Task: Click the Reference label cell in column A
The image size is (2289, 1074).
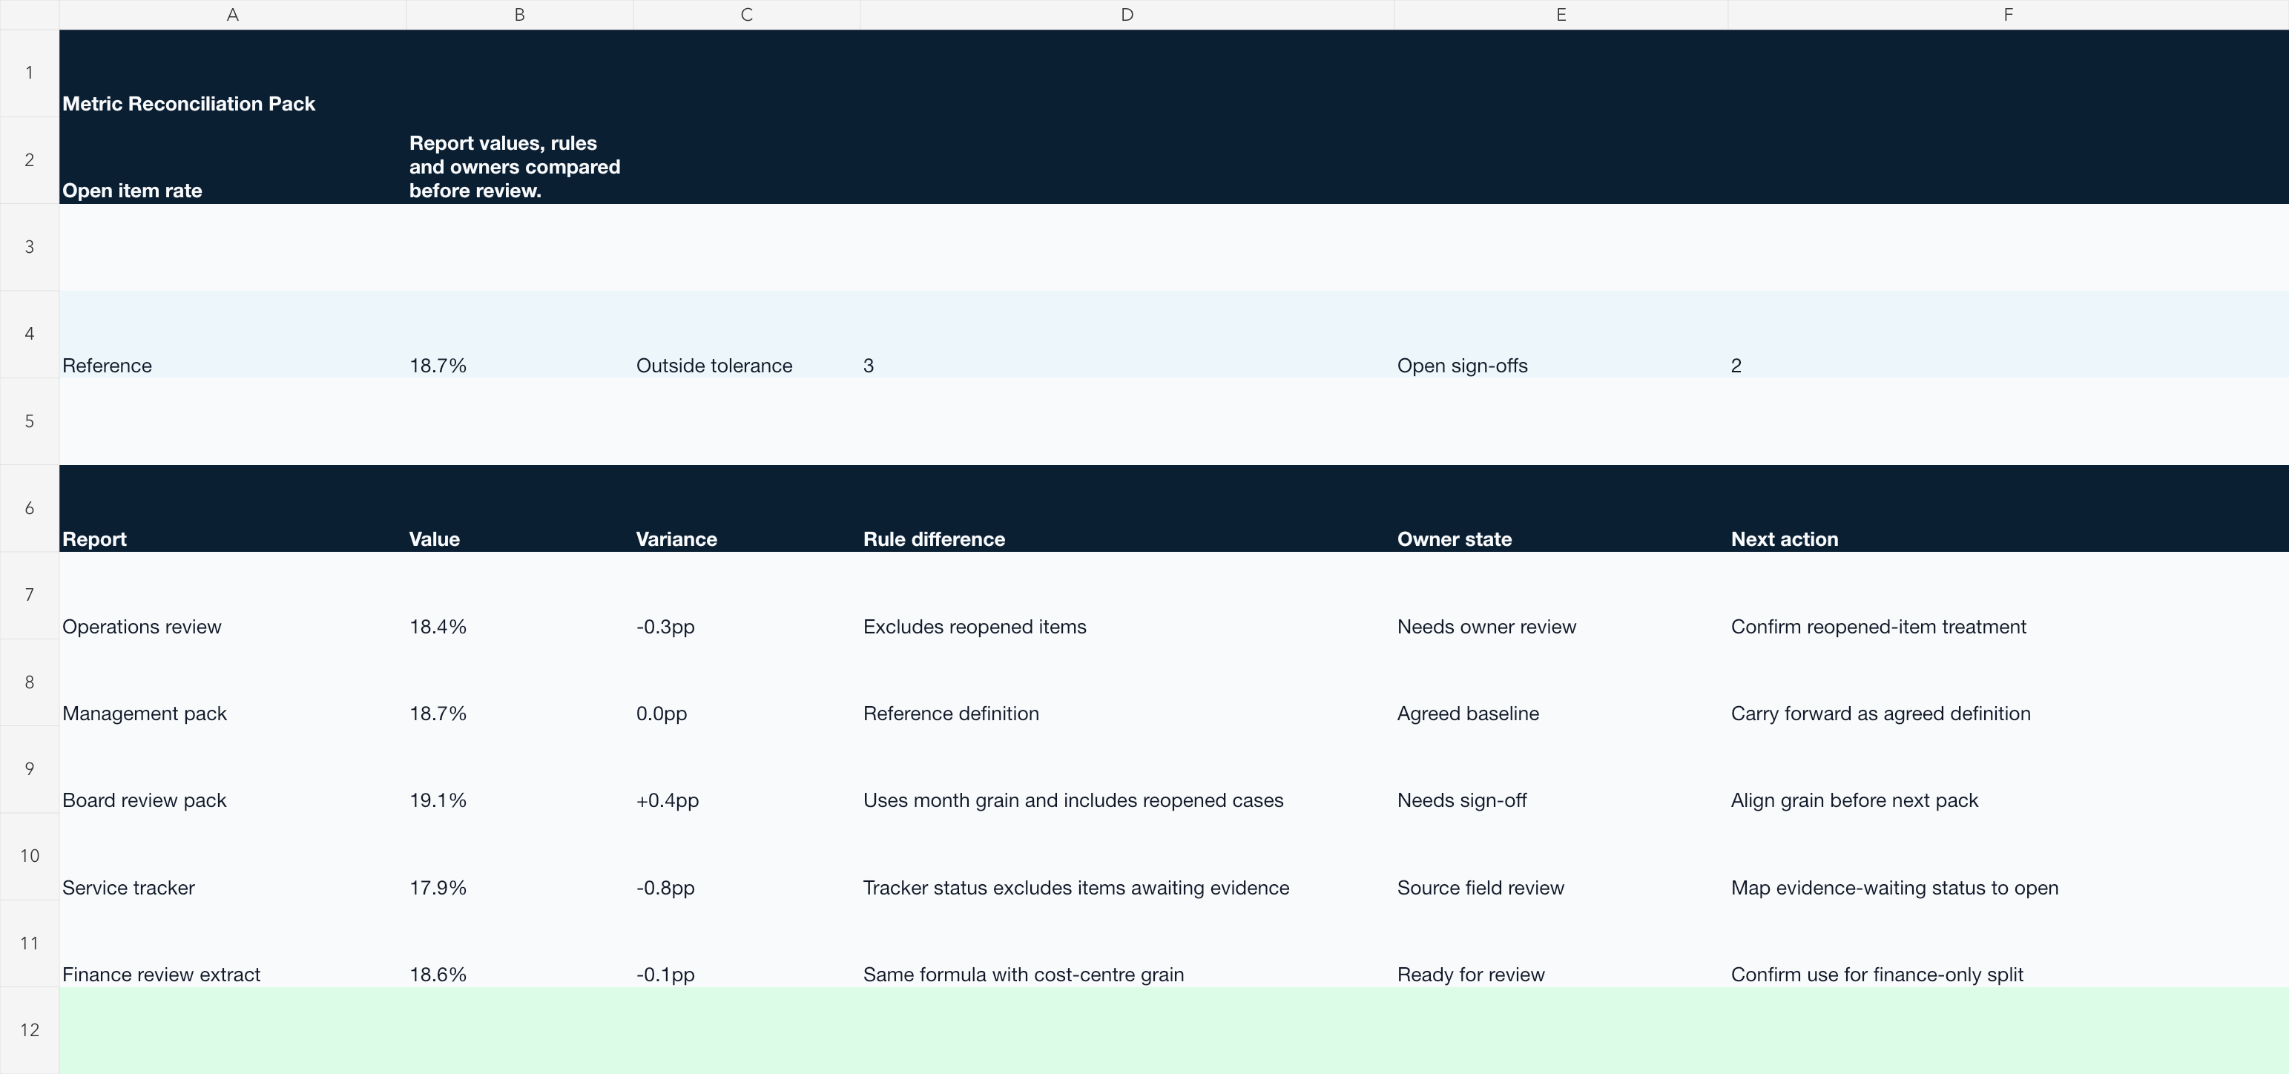Action: tap(233, 334)
